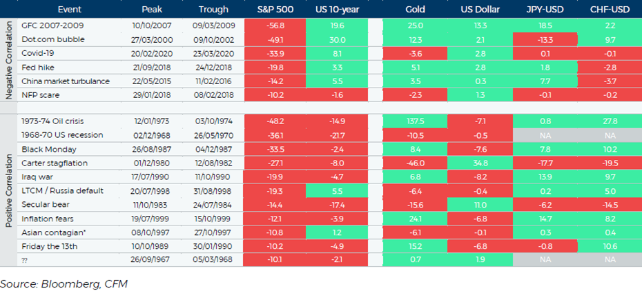Select the Trough column header
Image resolution: width=642 pixels, height=291 pixels.
[x=213, y=10]
